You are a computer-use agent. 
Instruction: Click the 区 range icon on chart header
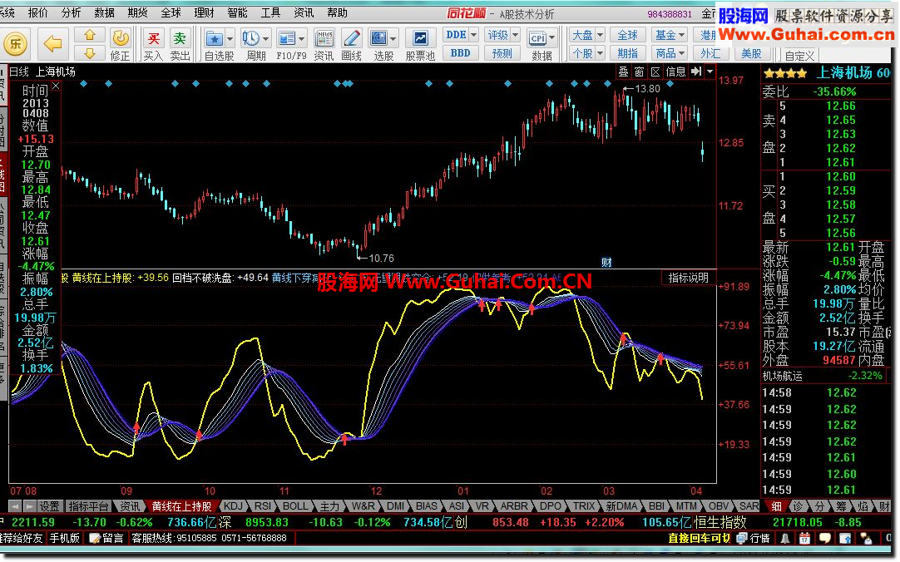pos(655,71)
